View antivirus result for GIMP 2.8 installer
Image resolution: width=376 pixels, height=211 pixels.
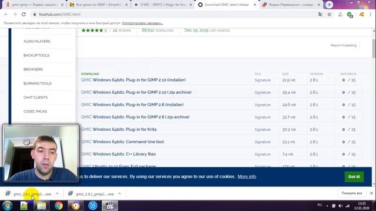(x=348, y=105)
